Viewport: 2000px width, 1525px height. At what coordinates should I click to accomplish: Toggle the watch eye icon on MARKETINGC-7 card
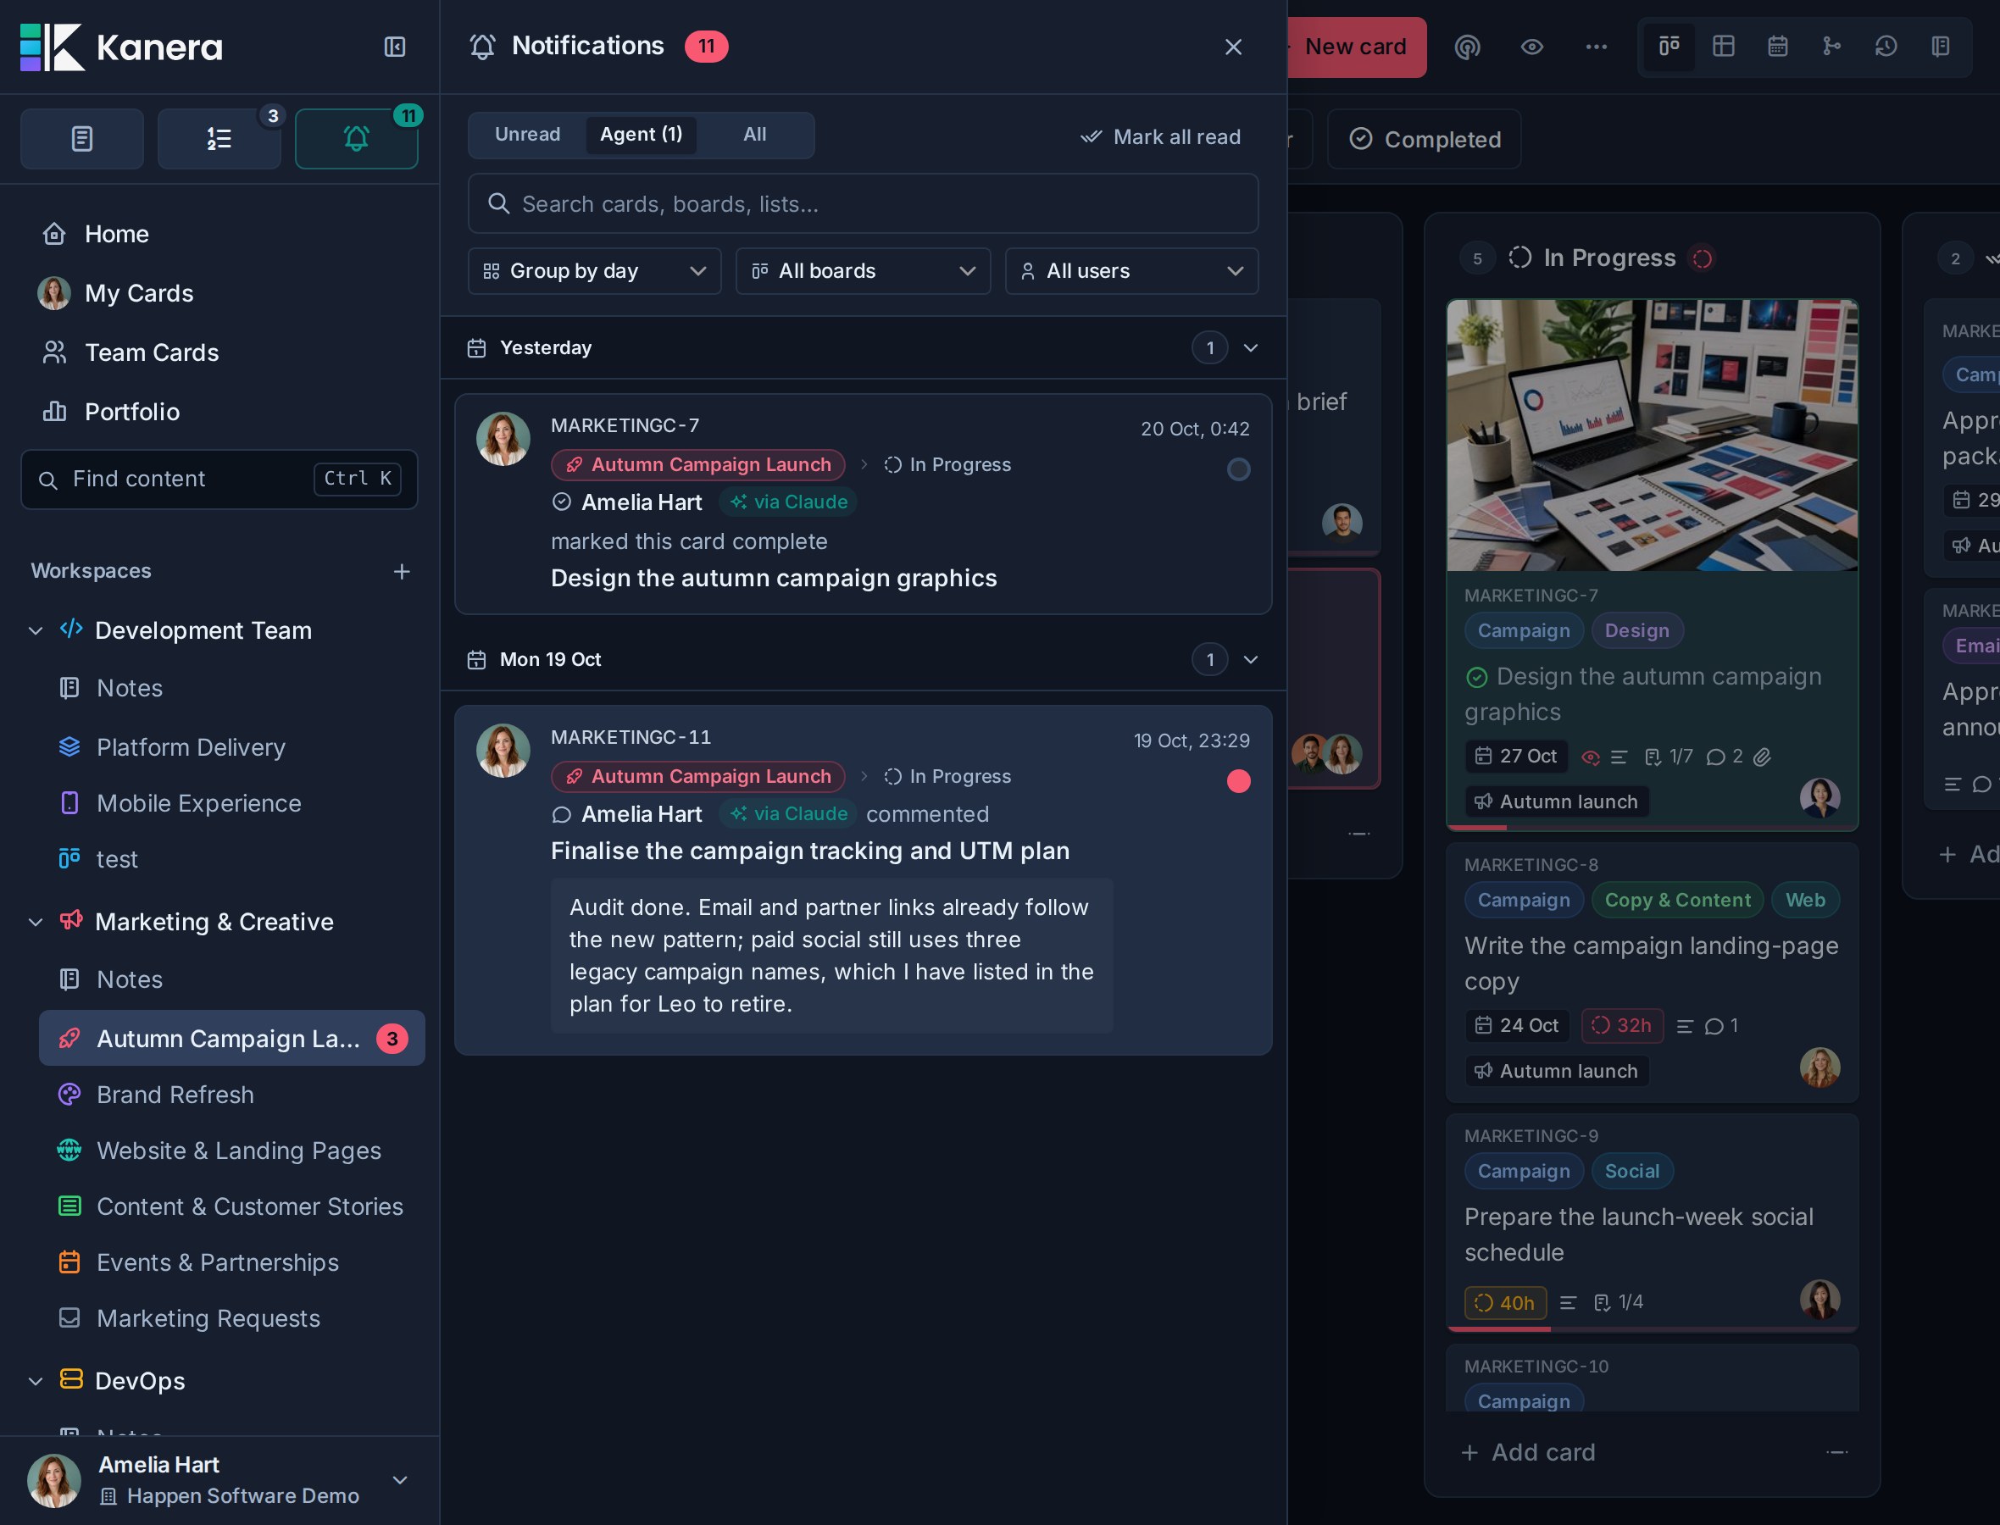(x=1590, y=757)
